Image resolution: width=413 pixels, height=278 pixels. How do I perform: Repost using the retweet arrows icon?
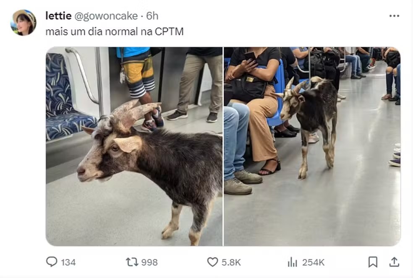click(132, 262)
